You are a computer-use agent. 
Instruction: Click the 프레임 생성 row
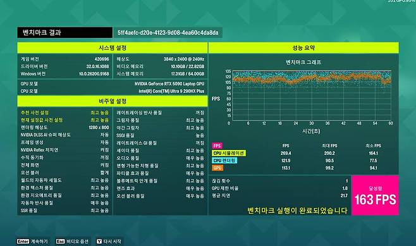[x=64, y=142]
